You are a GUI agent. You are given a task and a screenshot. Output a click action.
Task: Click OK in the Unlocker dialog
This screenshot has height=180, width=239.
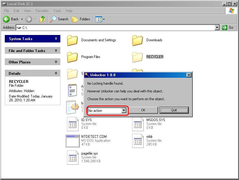point(143,110)
